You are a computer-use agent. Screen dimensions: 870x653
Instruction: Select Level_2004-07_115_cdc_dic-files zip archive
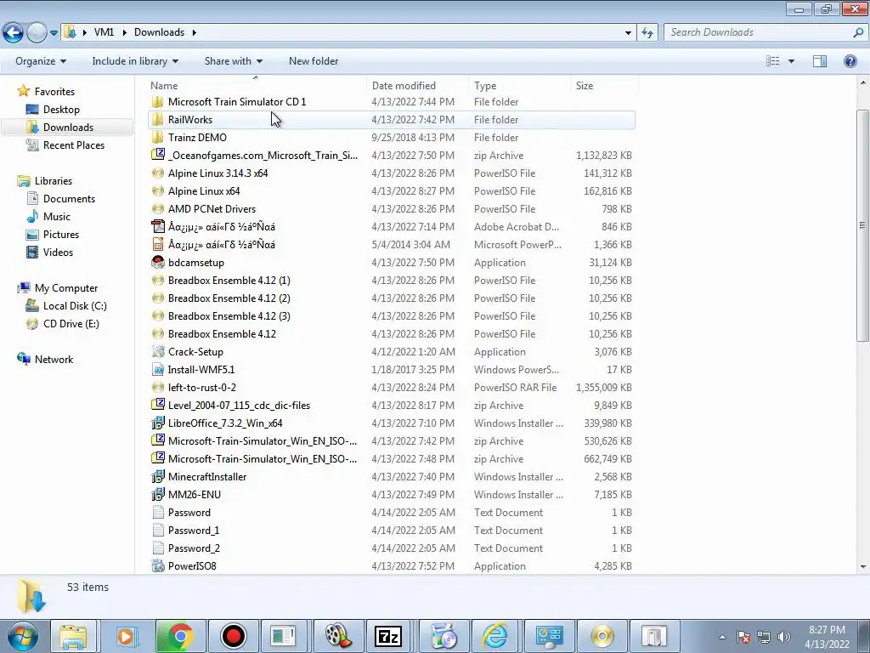click(x=391, y=406)
